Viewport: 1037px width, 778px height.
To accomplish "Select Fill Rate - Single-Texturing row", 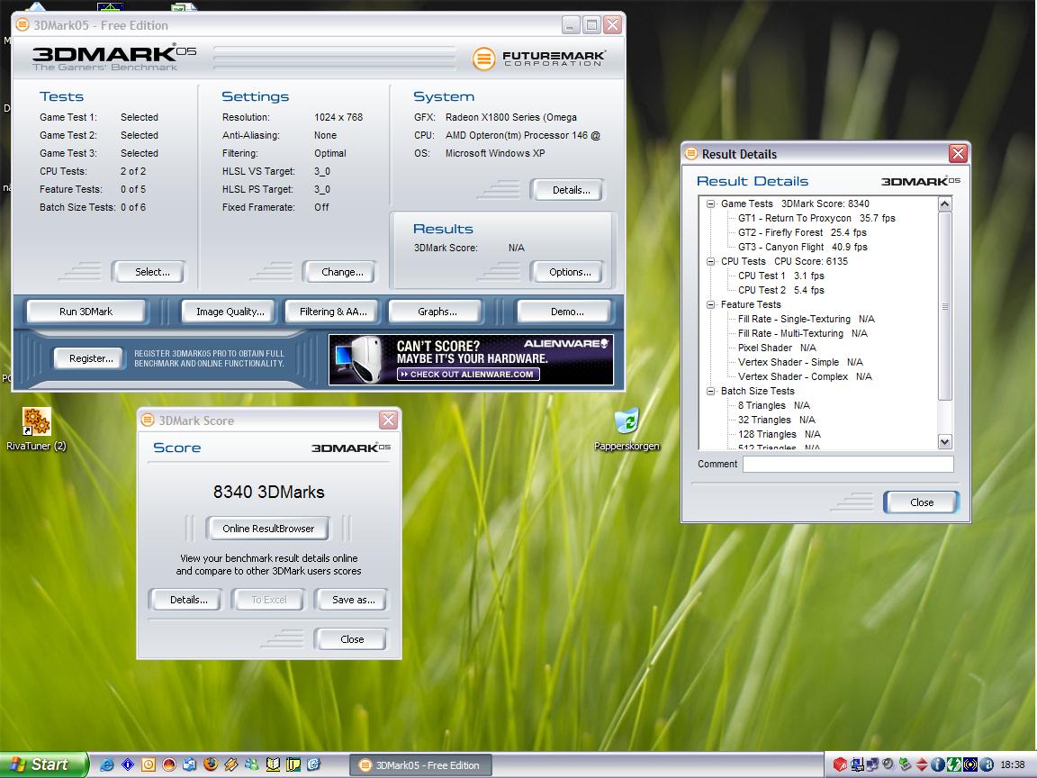I will coord(806,319).
